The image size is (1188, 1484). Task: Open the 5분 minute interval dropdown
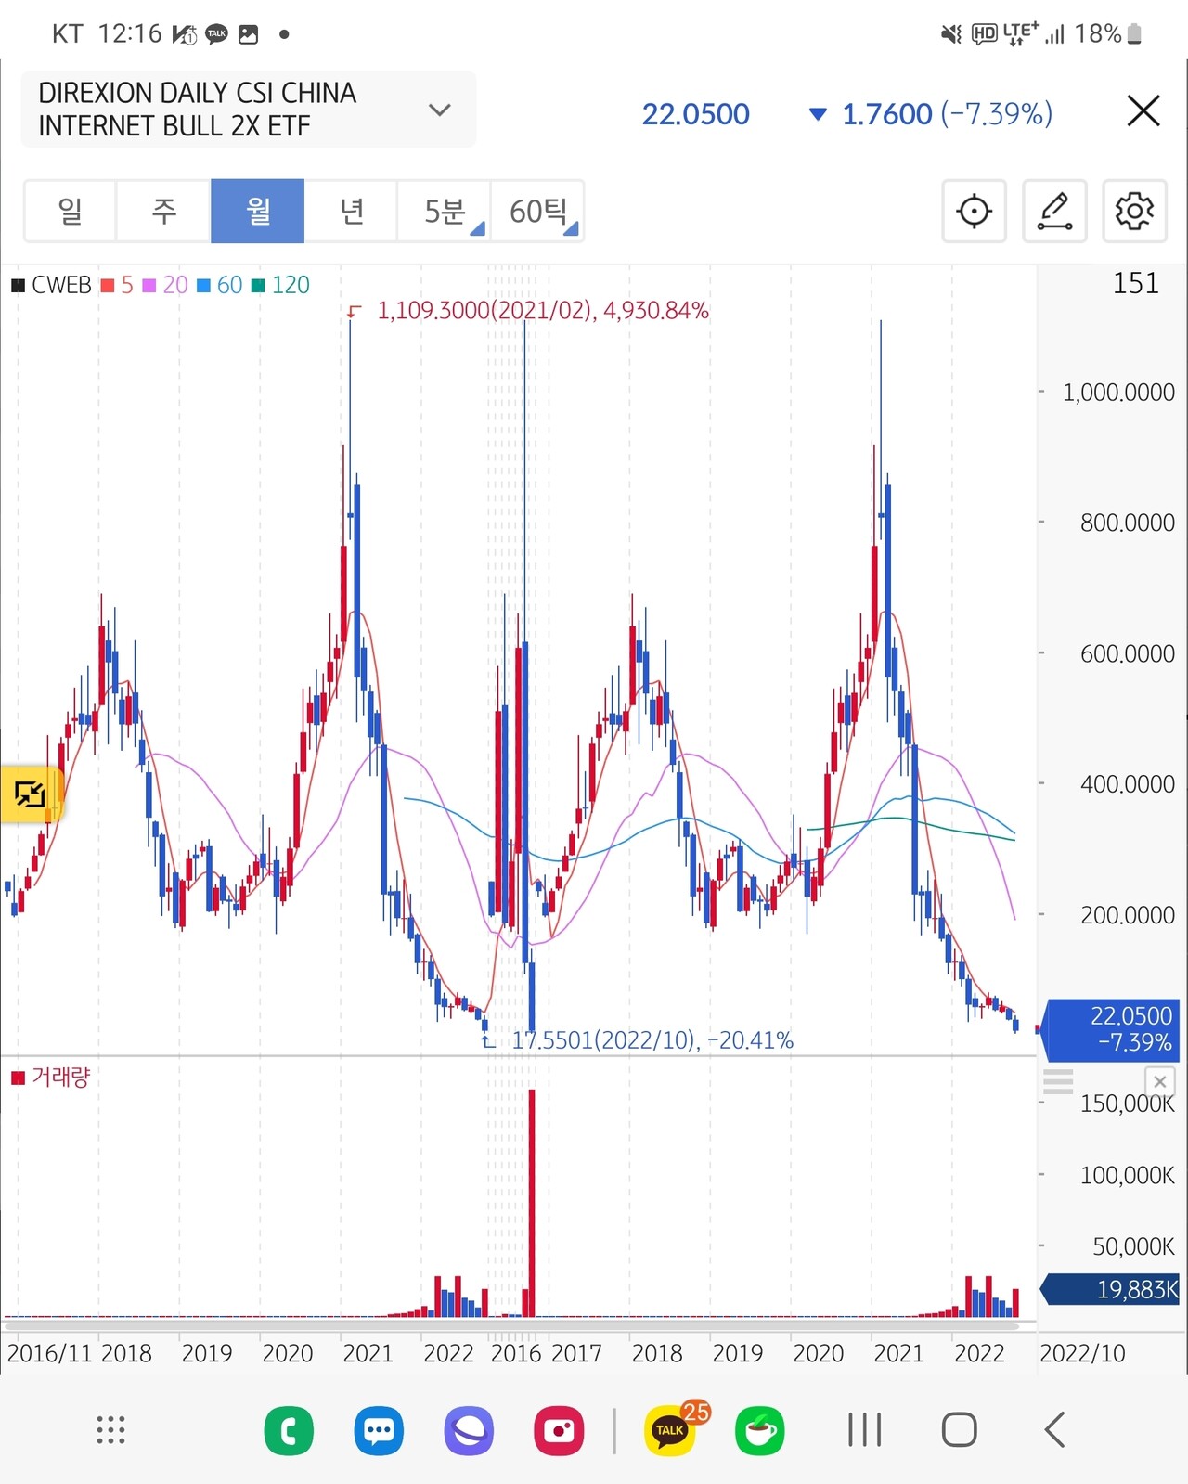pos(444,212)
